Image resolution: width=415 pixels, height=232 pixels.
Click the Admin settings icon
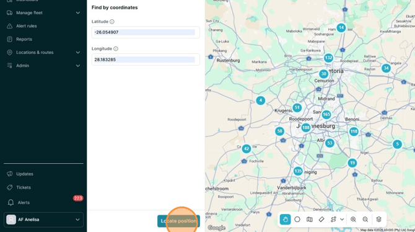(x=9, y=66)
